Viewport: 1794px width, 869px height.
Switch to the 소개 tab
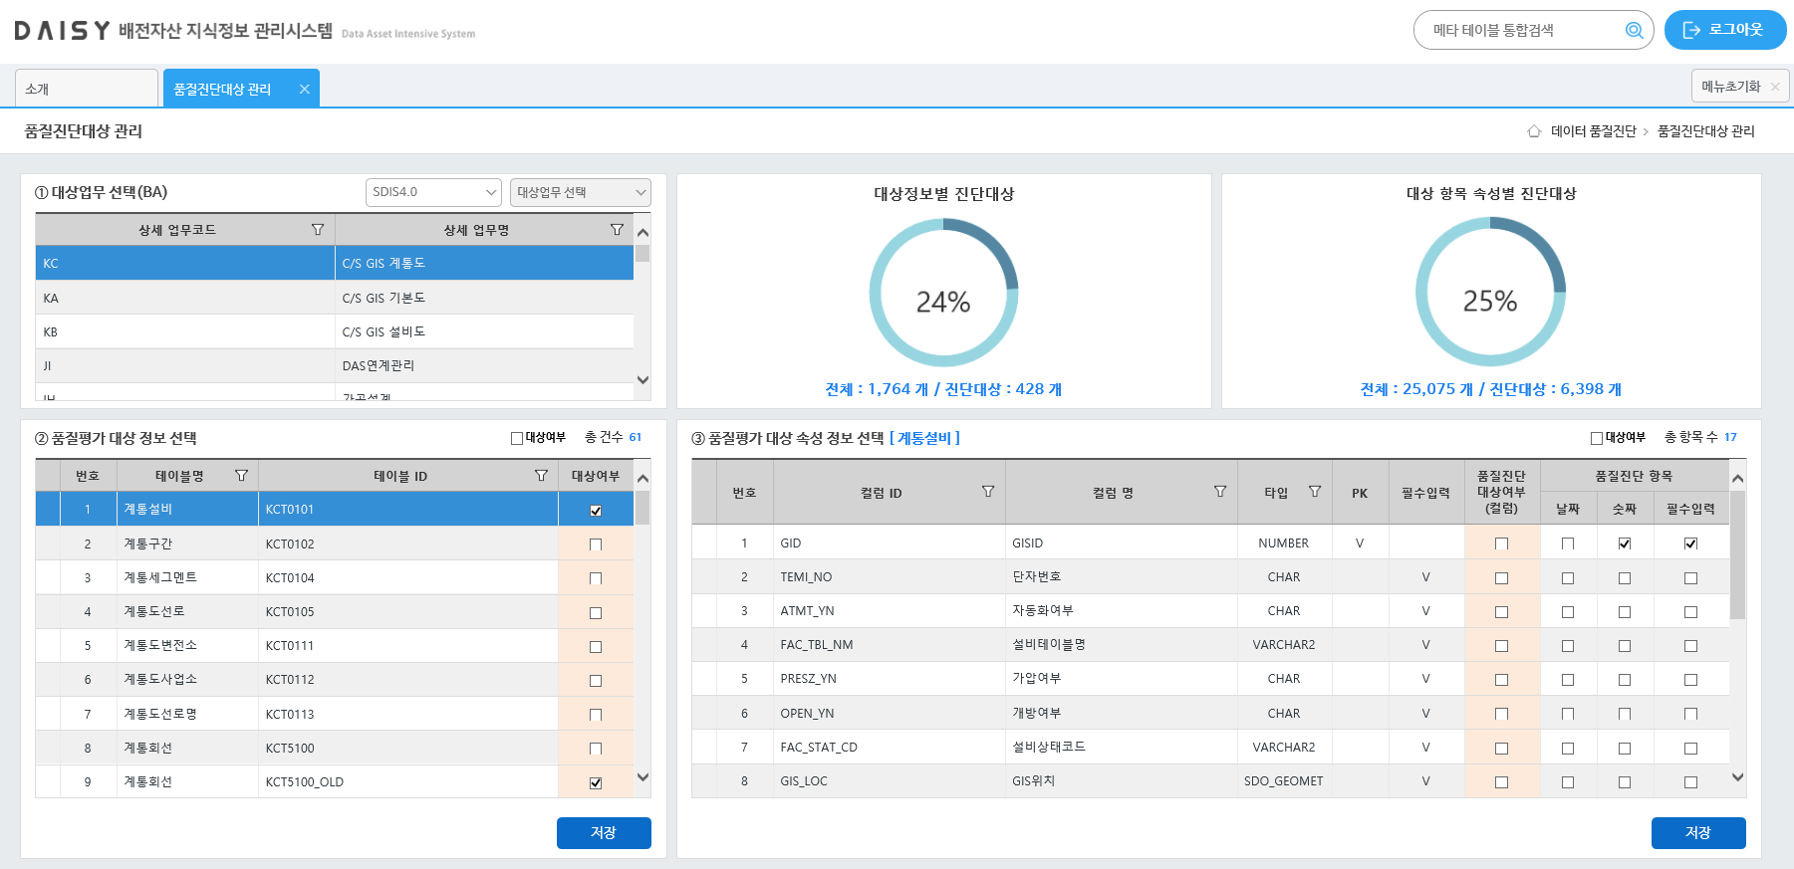coord(87,89)
